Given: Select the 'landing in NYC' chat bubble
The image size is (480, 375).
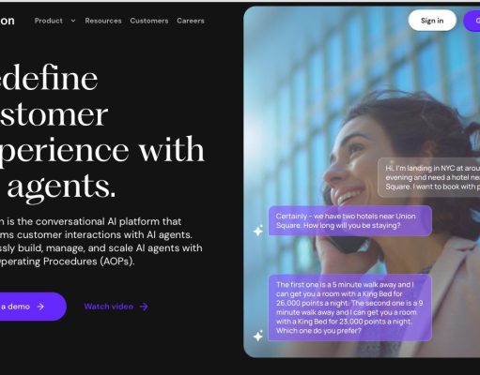Looking at the screenshot, I should [x=428, y=177].
